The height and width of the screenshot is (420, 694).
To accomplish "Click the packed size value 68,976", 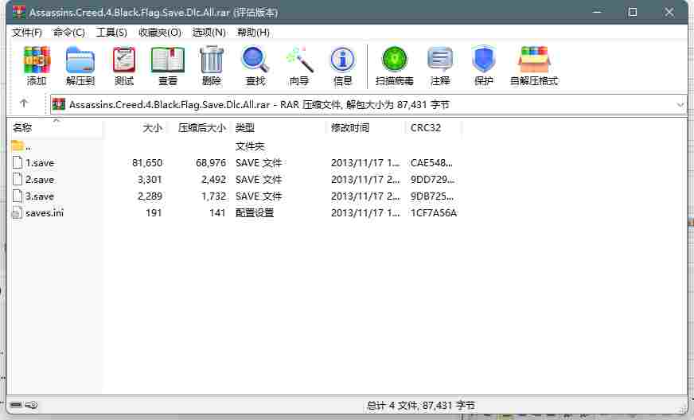I will pyautogui.click(x=211, y=163).
